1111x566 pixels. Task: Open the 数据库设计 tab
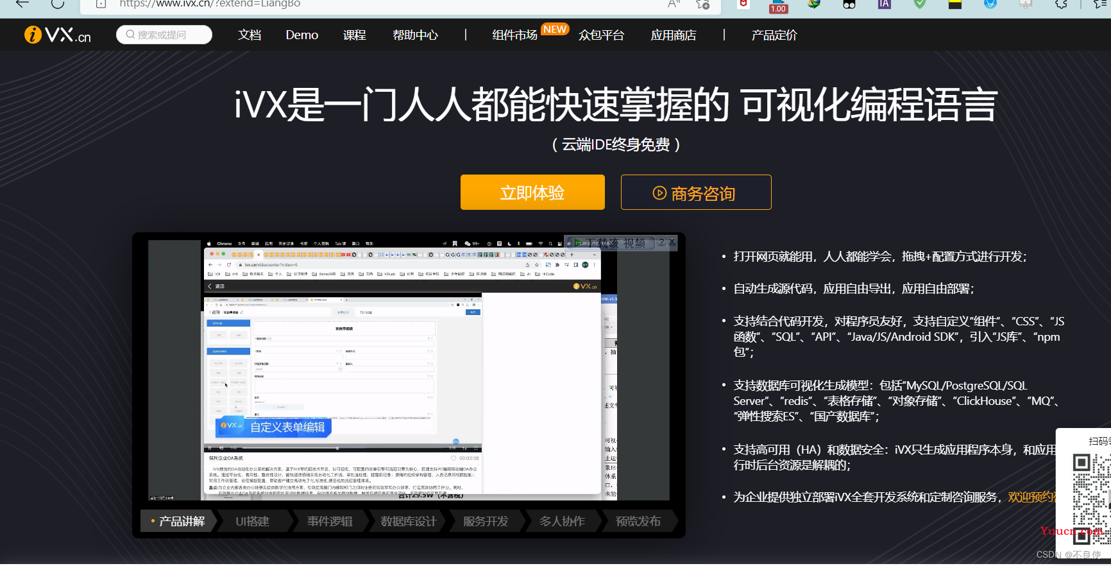coord(408,521)
